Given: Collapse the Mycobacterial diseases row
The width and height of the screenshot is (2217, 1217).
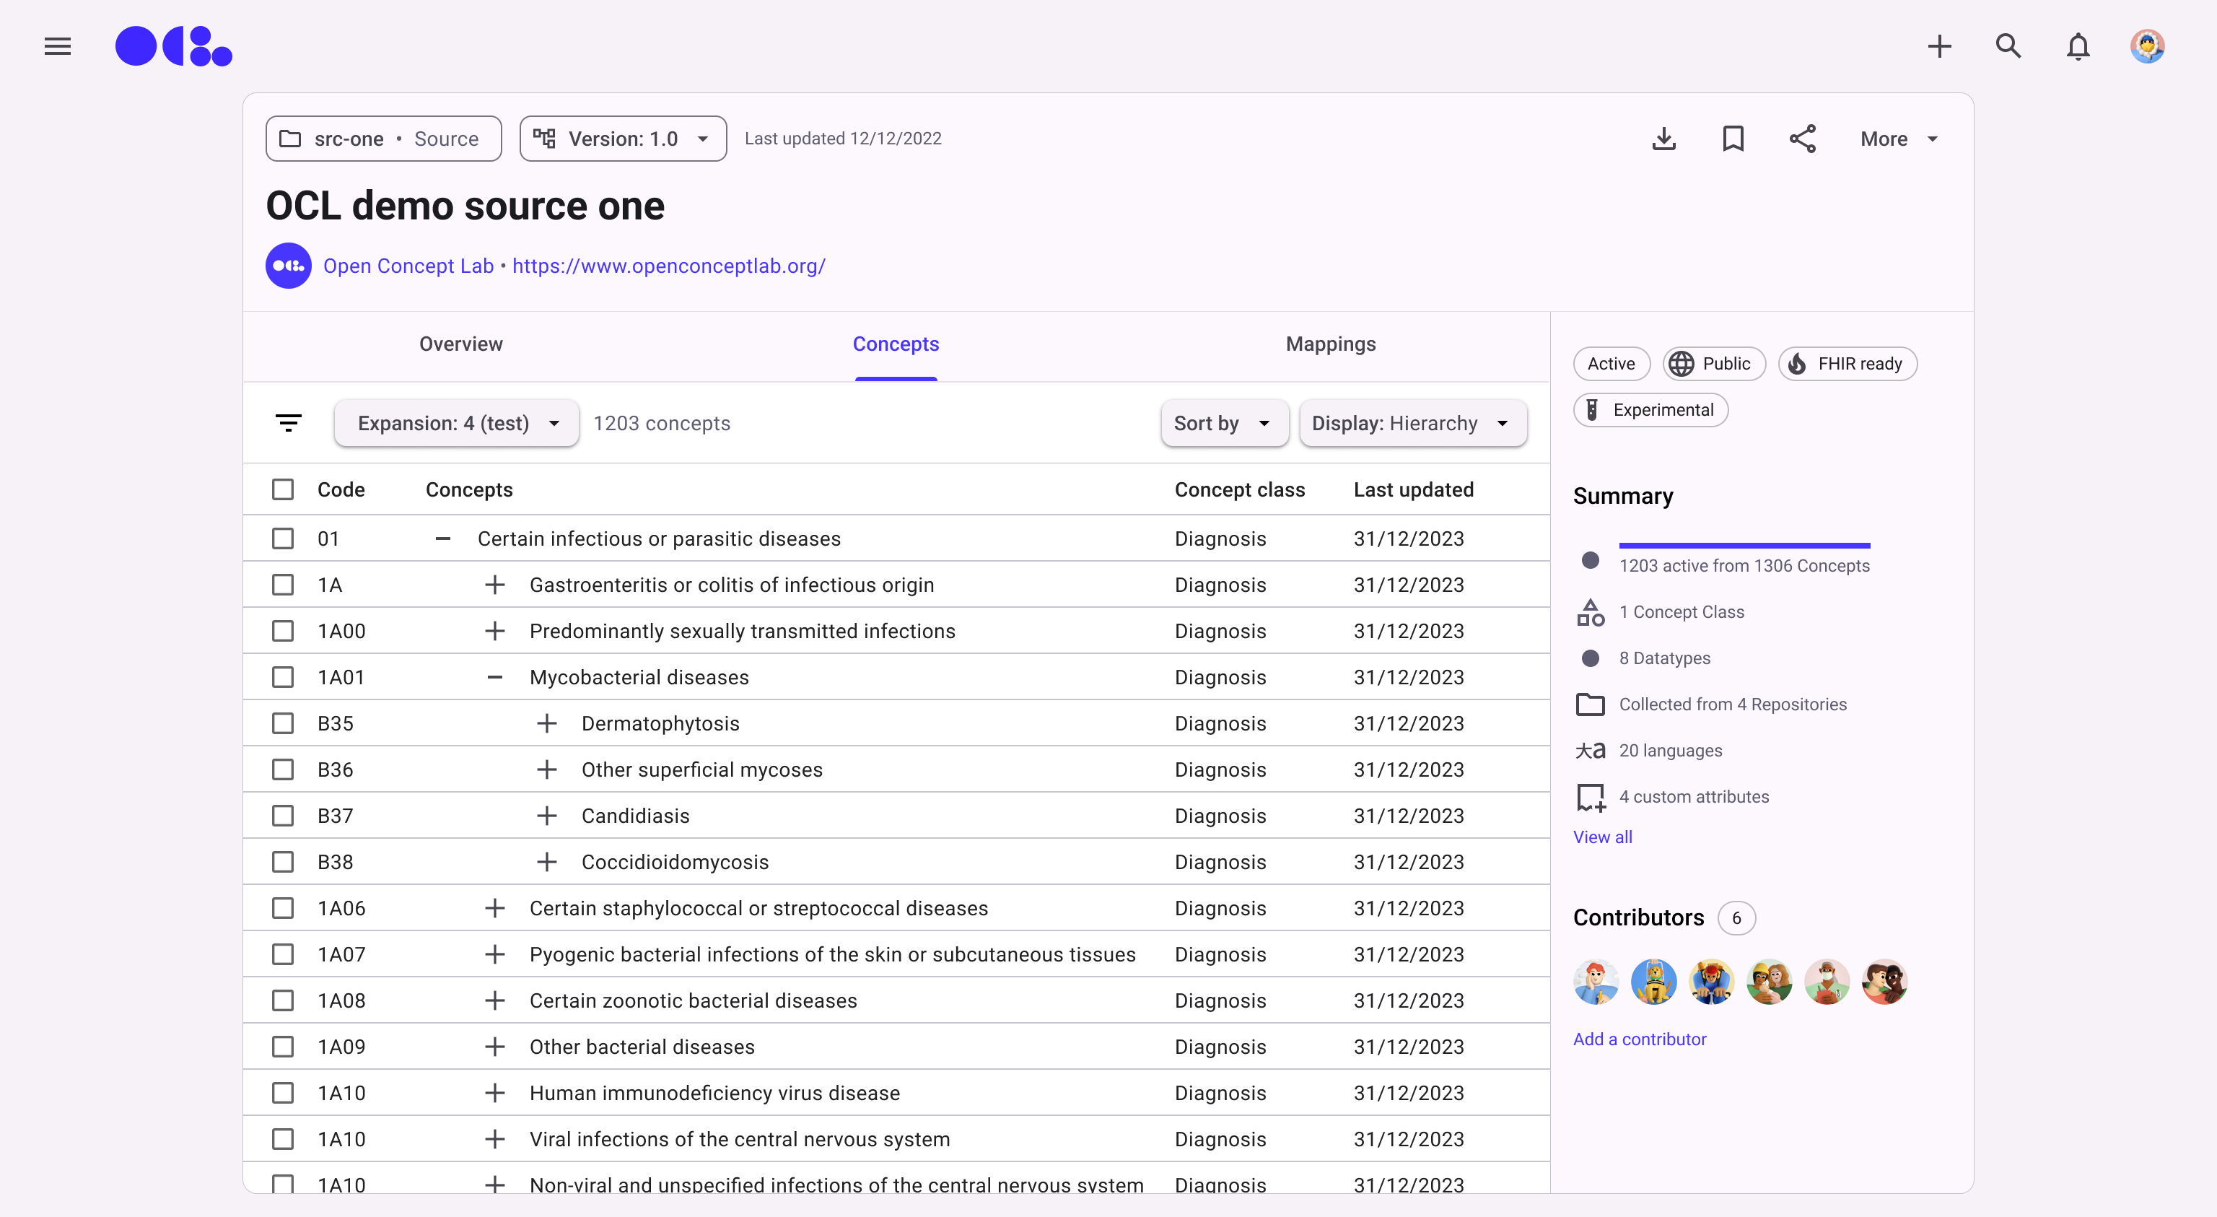Looking at the screenshot, I should pyautogui.click(x=494, y=677).
